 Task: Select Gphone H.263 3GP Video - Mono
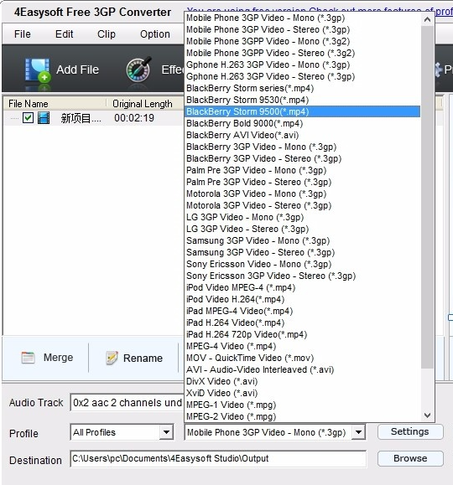click(x=302, y=65)
